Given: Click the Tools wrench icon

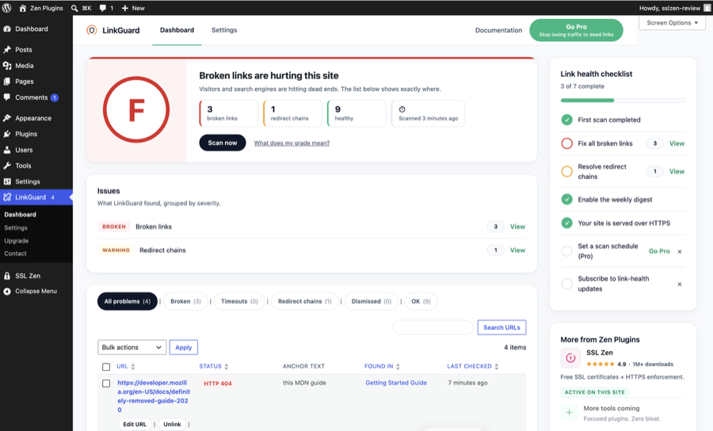Looking at the screenshot, I should click(7, 166).
